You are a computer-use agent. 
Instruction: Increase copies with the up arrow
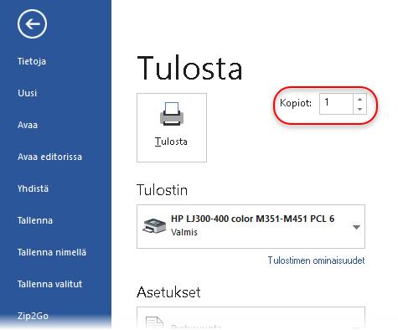tap(359, 99)
